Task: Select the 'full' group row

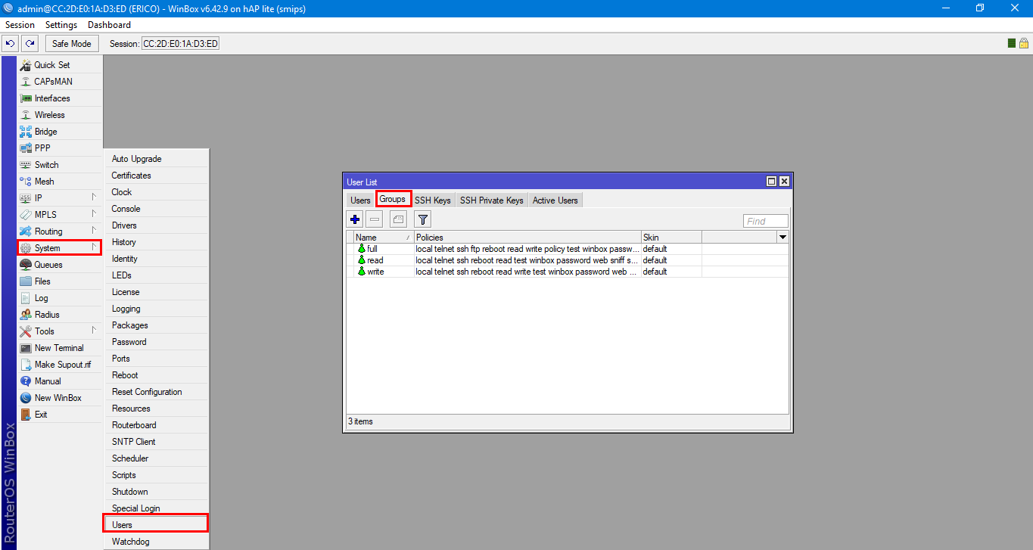Action: tap(568, 249)
